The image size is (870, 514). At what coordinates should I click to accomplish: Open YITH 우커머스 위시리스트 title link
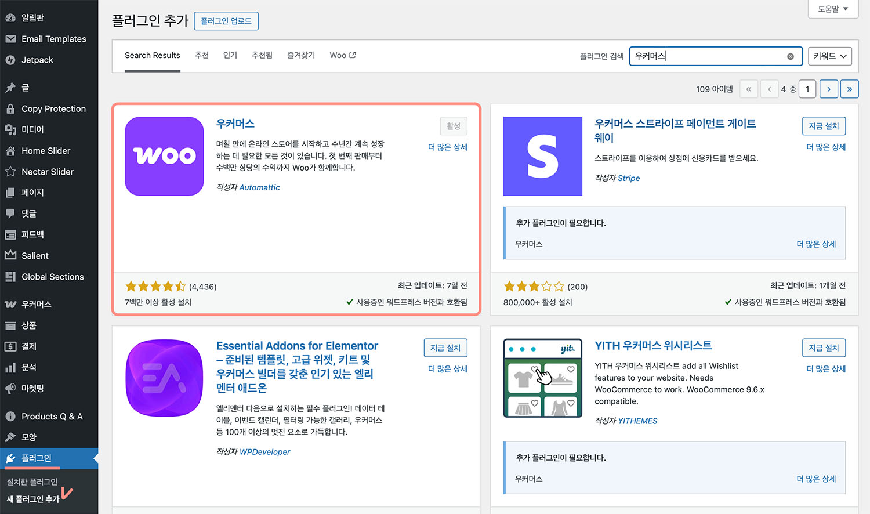tap(653, 346)
